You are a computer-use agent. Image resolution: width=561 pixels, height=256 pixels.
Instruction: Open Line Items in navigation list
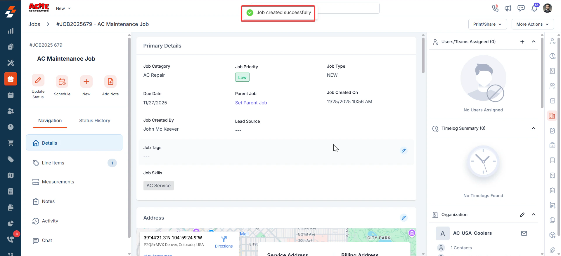point(74,163)
